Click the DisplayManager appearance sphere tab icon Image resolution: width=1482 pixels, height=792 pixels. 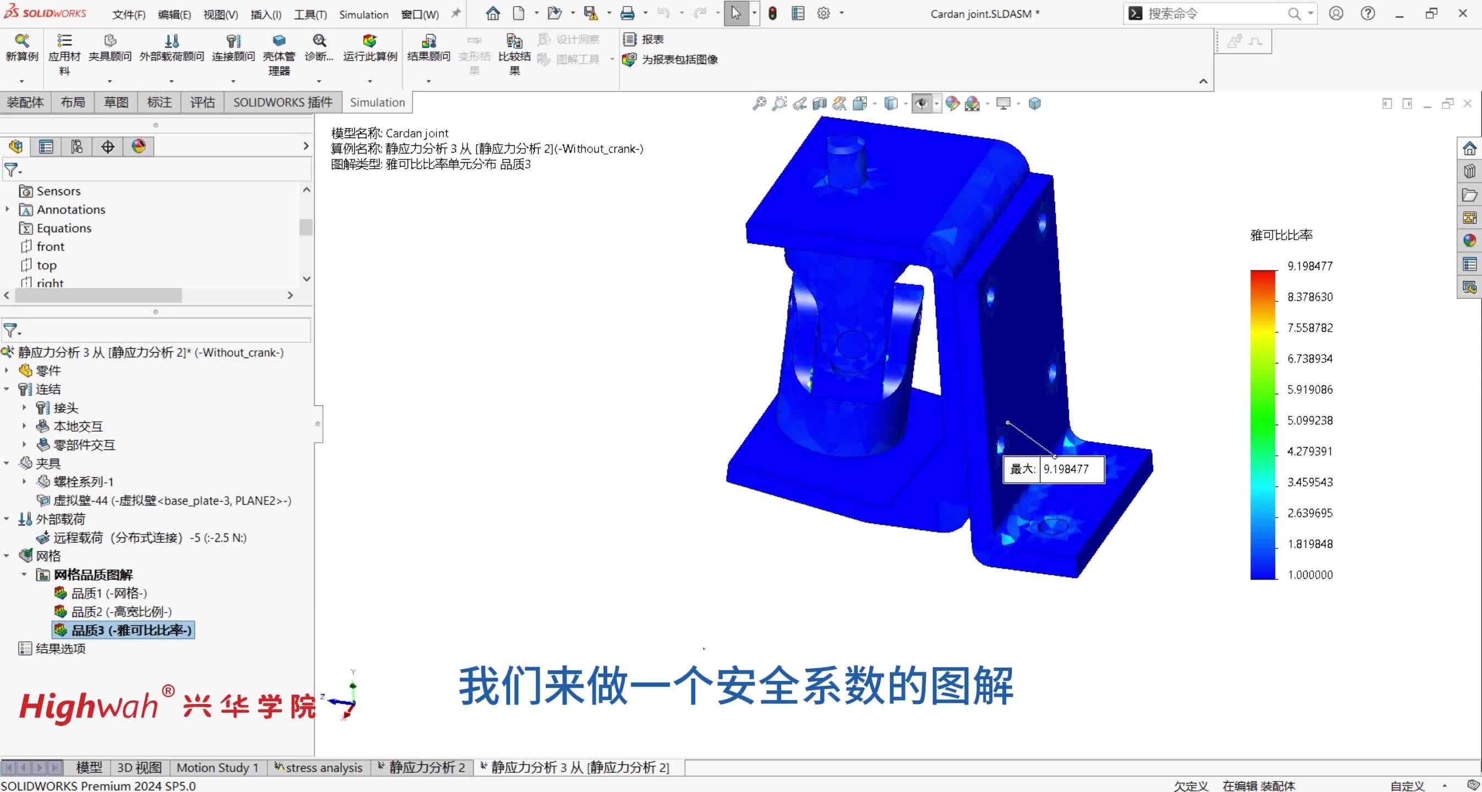click(139, 147)
